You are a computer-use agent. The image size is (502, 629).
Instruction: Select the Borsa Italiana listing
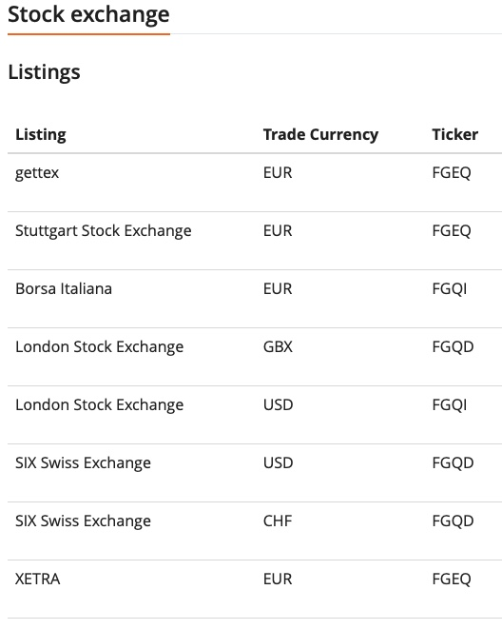(x=64, y=289)
